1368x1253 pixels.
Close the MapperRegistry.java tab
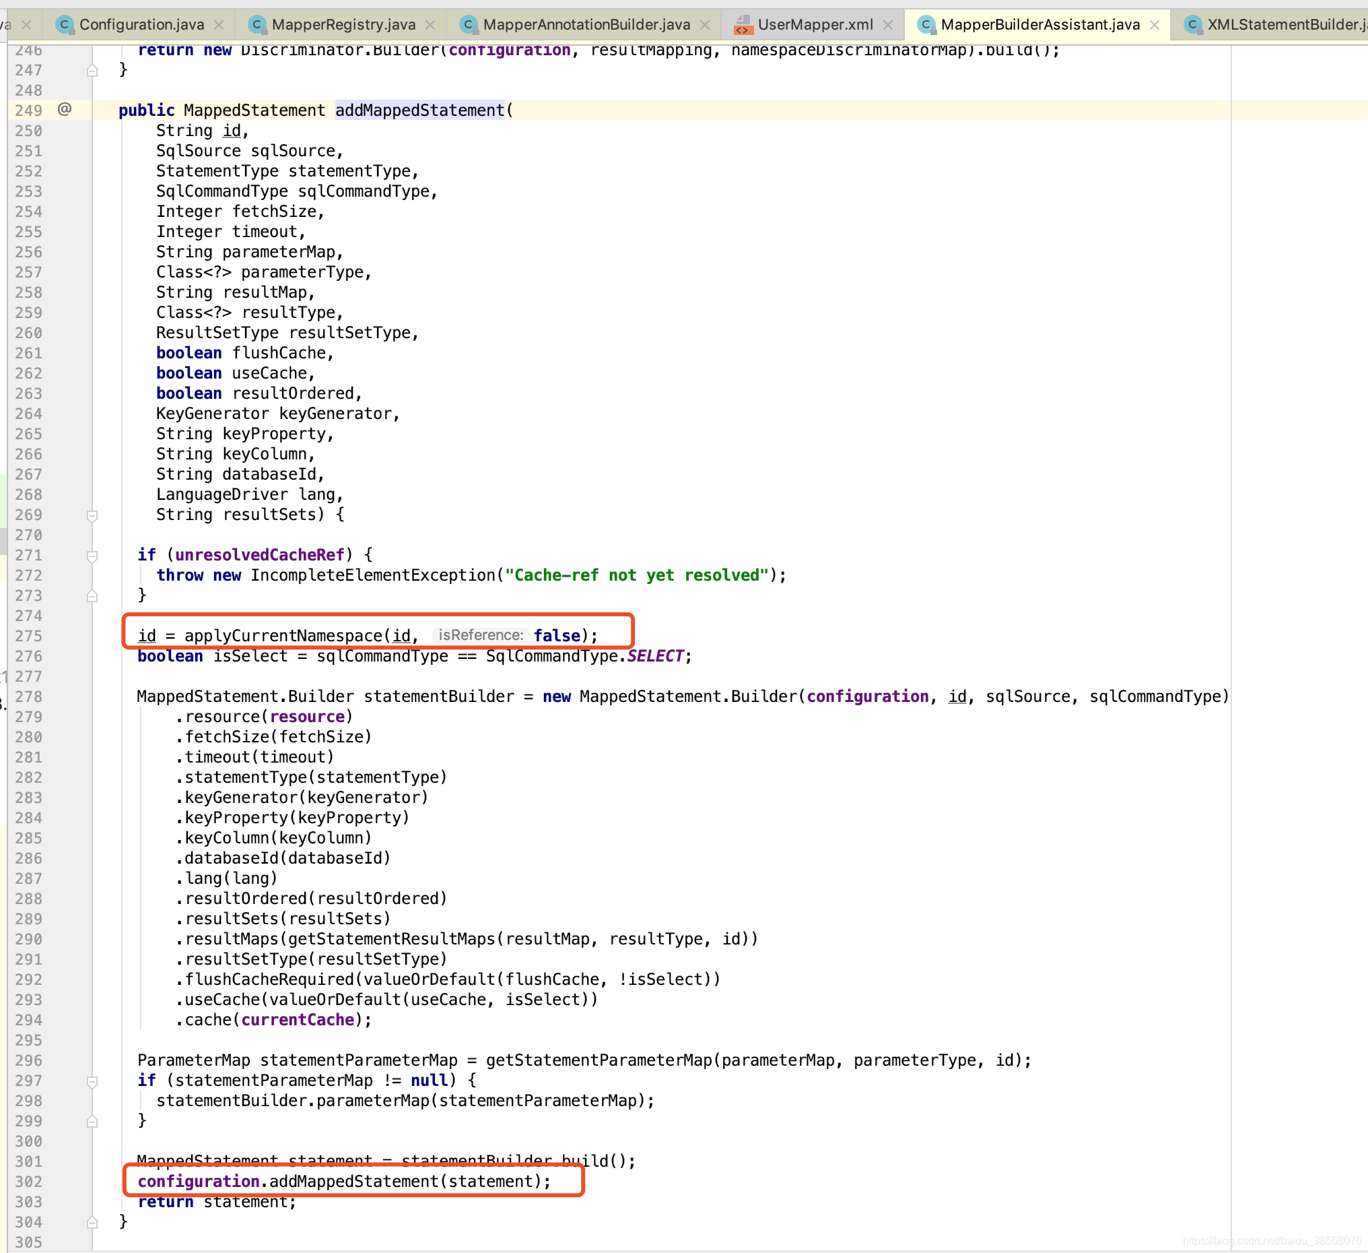430,25
